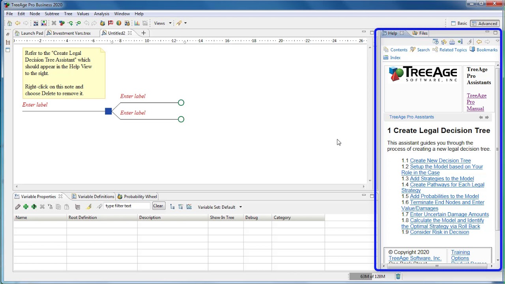The image size is (505, 284).
Task: Open the Help view menu triangle
Action: [497, 41]
